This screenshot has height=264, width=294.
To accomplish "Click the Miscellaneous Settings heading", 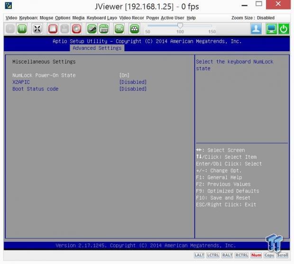I will point(44,62).
